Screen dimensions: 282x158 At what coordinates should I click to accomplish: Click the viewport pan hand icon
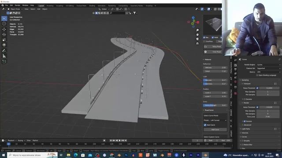point(197,34)
